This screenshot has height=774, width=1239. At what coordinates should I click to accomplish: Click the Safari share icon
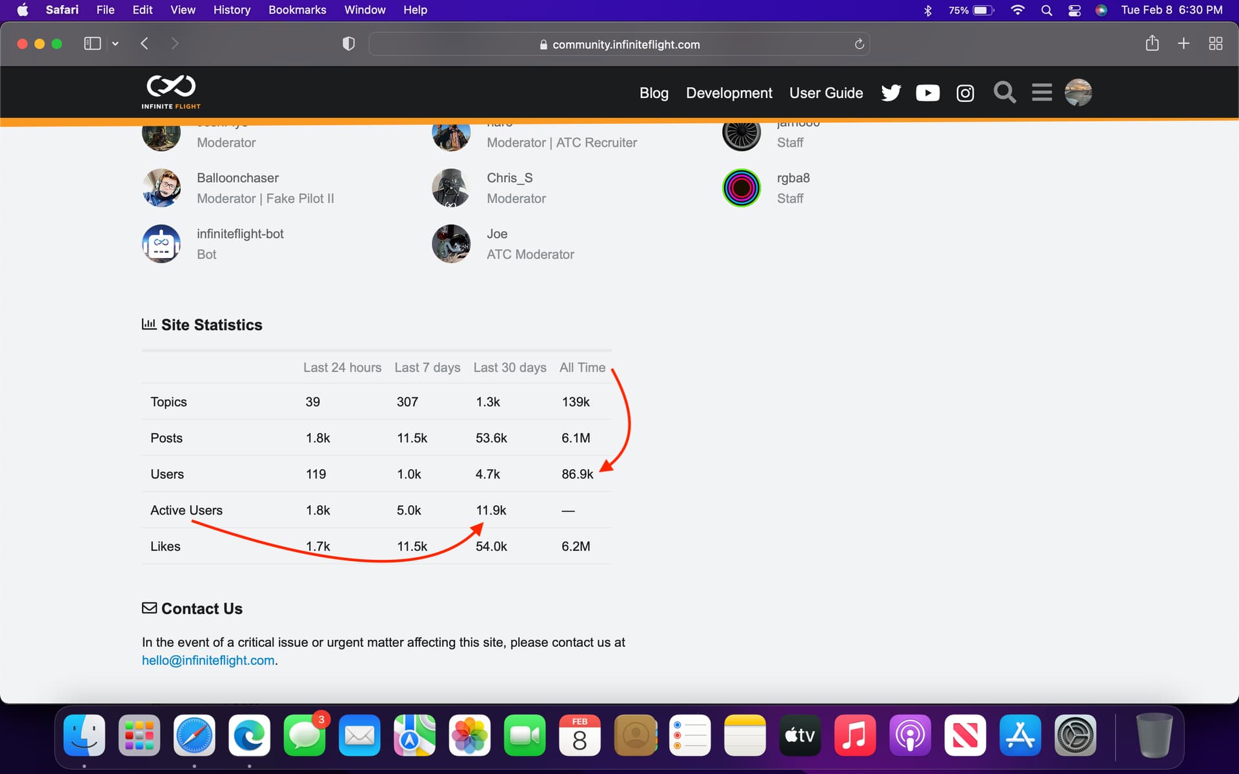click(1152, 44)
